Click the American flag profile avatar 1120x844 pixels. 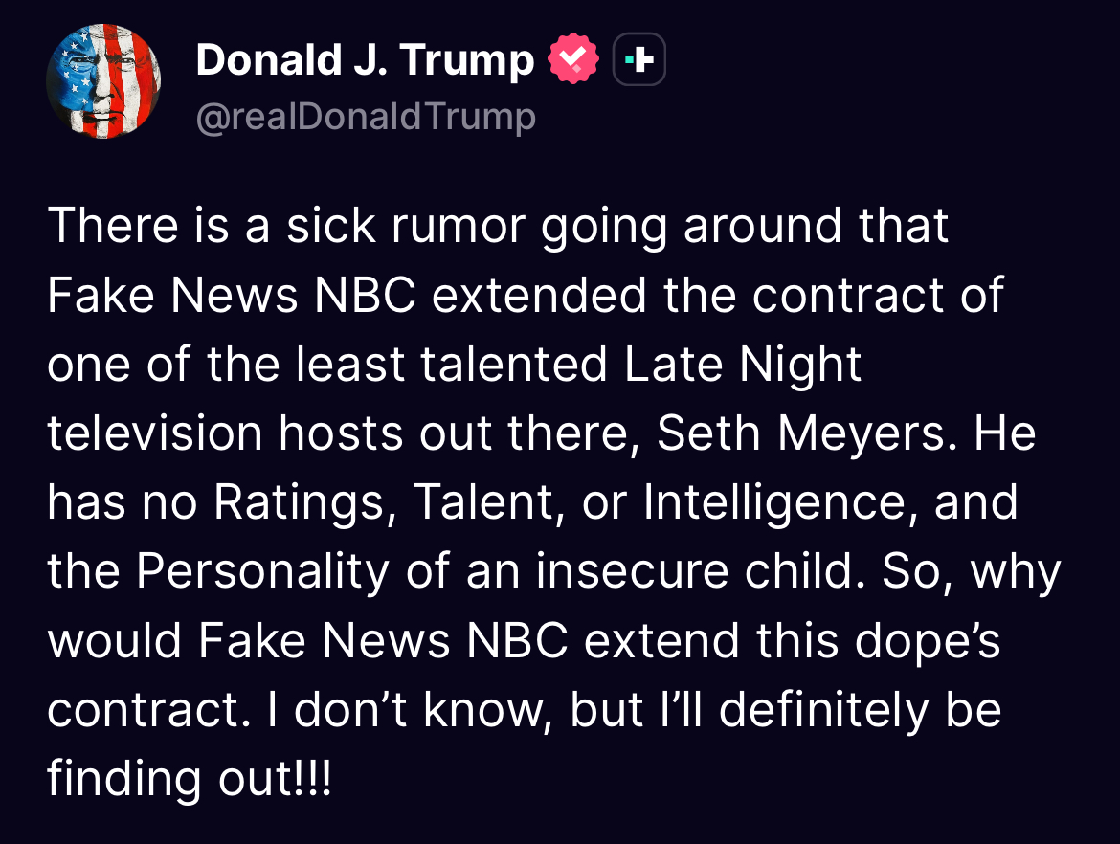[103, 81]
